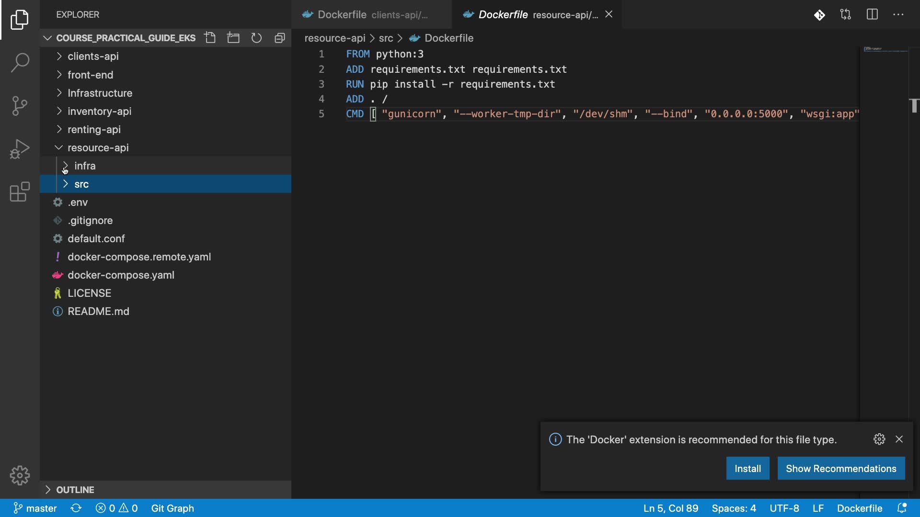This screenshot has width=920, height=517.
Task: Expand the clients-api folder
Action: (93, 56)
